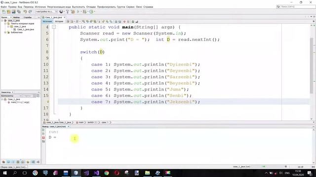Image resolution: width=316 pixels, height=177 pixels.
Task: Click the New File toolbar icon
Action: click(3, 12)
